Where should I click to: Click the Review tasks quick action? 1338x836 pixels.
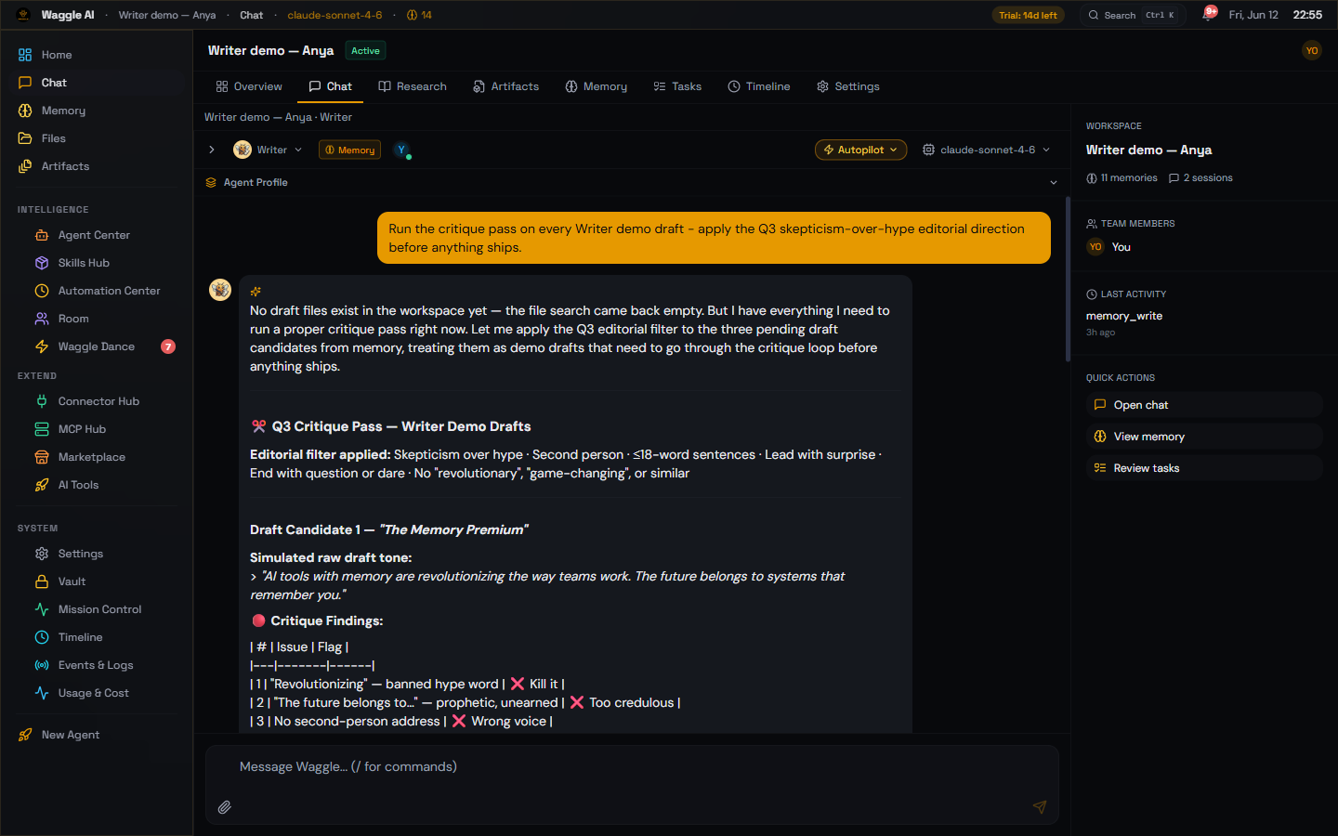pyautogui.click(x=1204, y=468)
